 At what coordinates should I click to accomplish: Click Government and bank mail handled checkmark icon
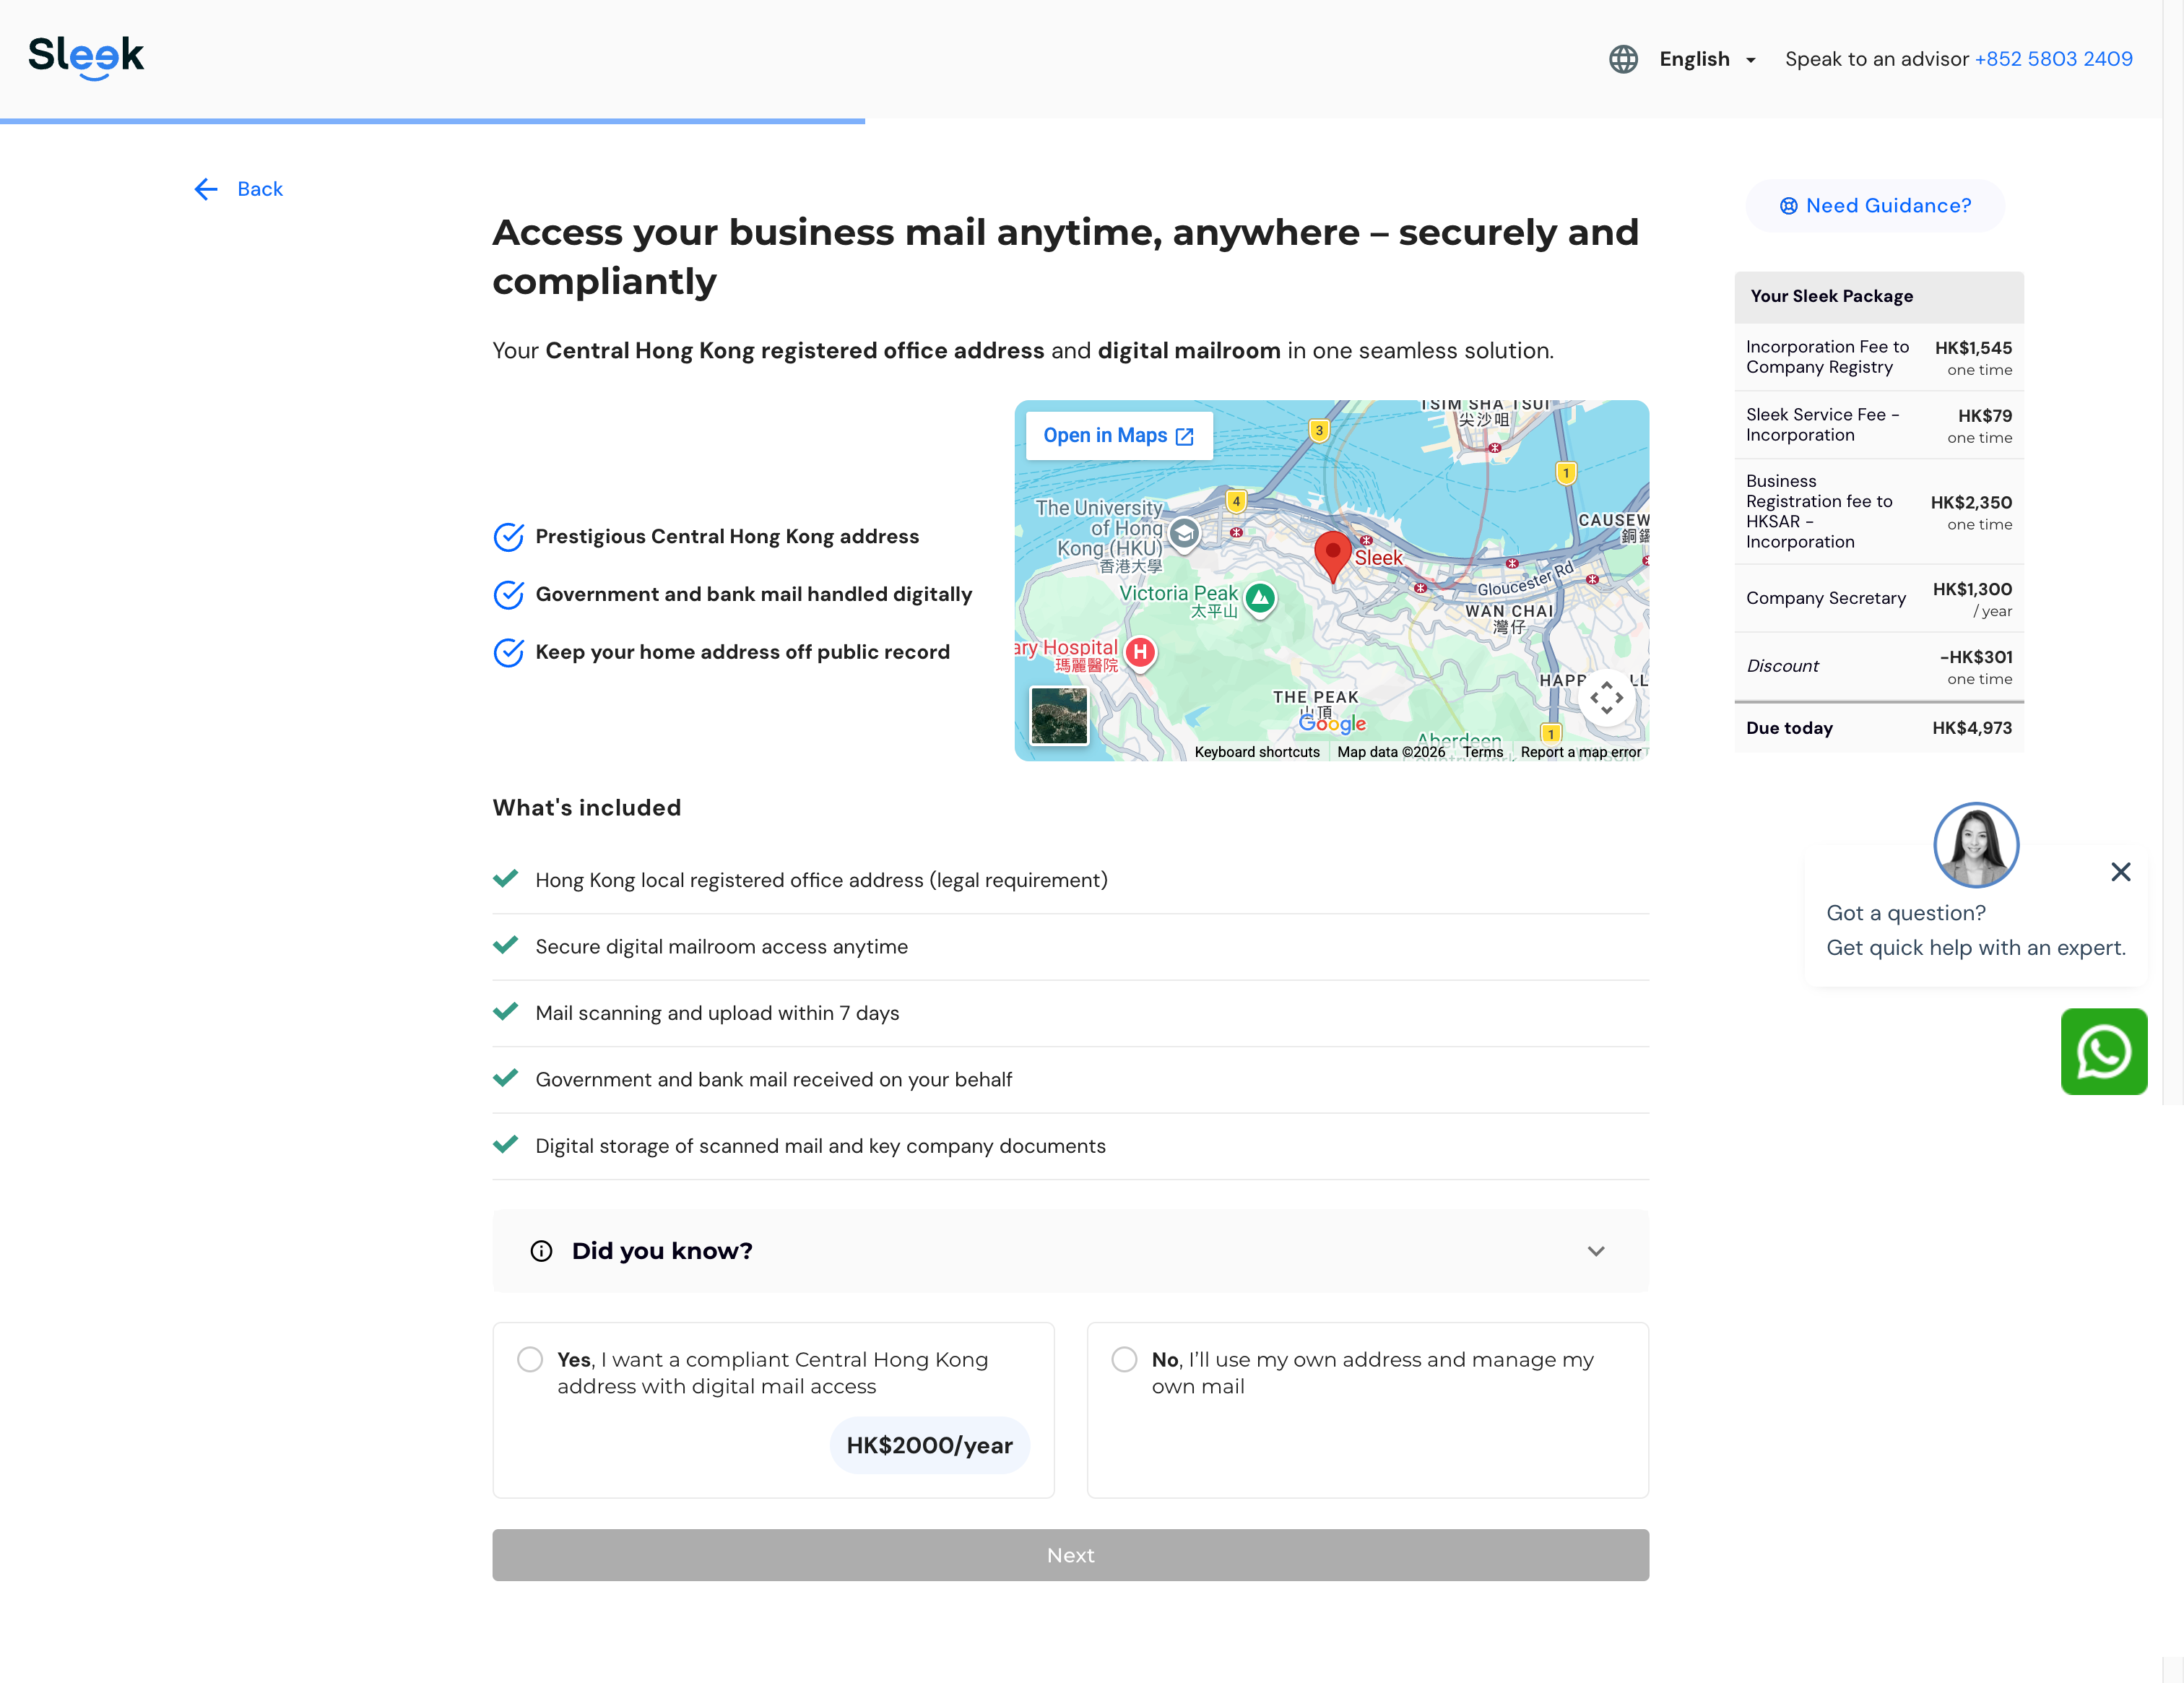point(508,595)
